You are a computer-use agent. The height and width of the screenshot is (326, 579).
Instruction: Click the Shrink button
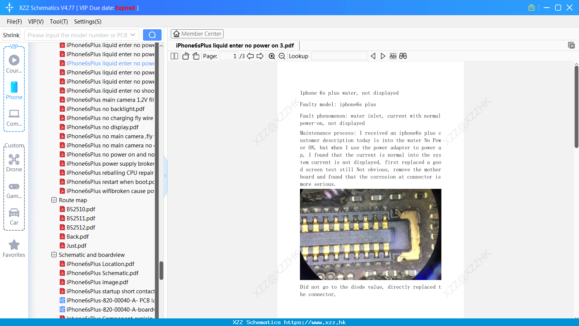[x=11, y=35]
